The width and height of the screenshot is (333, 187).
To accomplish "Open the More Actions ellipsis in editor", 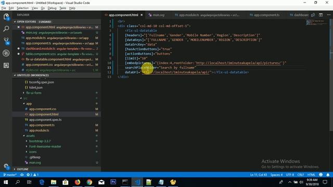I will (x=328, y=15).
